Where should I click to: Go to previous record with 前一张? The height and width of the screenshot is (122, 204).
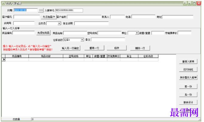[188, 86]
